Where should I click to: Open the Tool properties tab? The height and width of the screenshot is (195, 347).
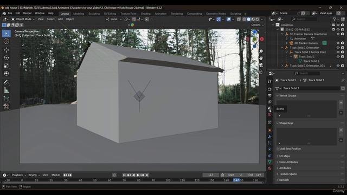coord(269,81)
